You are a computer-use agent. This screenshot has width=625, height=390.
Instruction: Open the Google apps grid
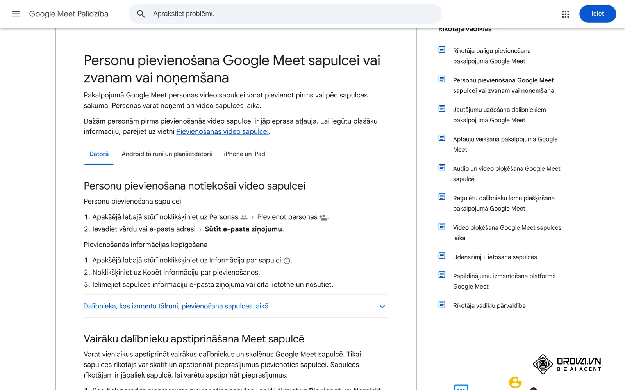[565, 14]
